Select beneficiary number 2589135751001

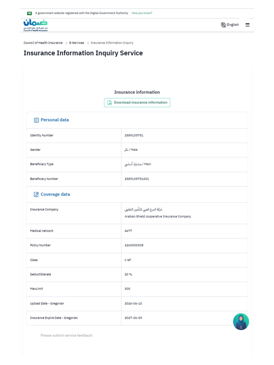coord(137,179)
